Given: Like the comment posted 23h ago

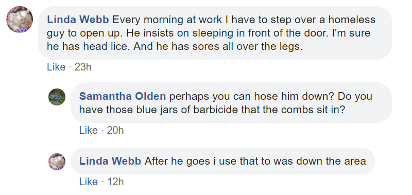Looking at the screenshot, I should coord(56,67).
